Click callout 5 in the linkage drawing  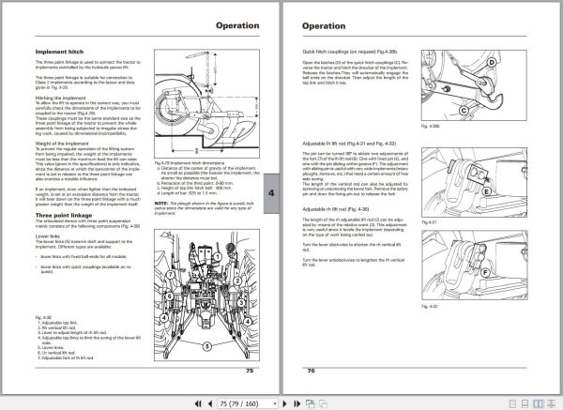click(x=206, y=347)
